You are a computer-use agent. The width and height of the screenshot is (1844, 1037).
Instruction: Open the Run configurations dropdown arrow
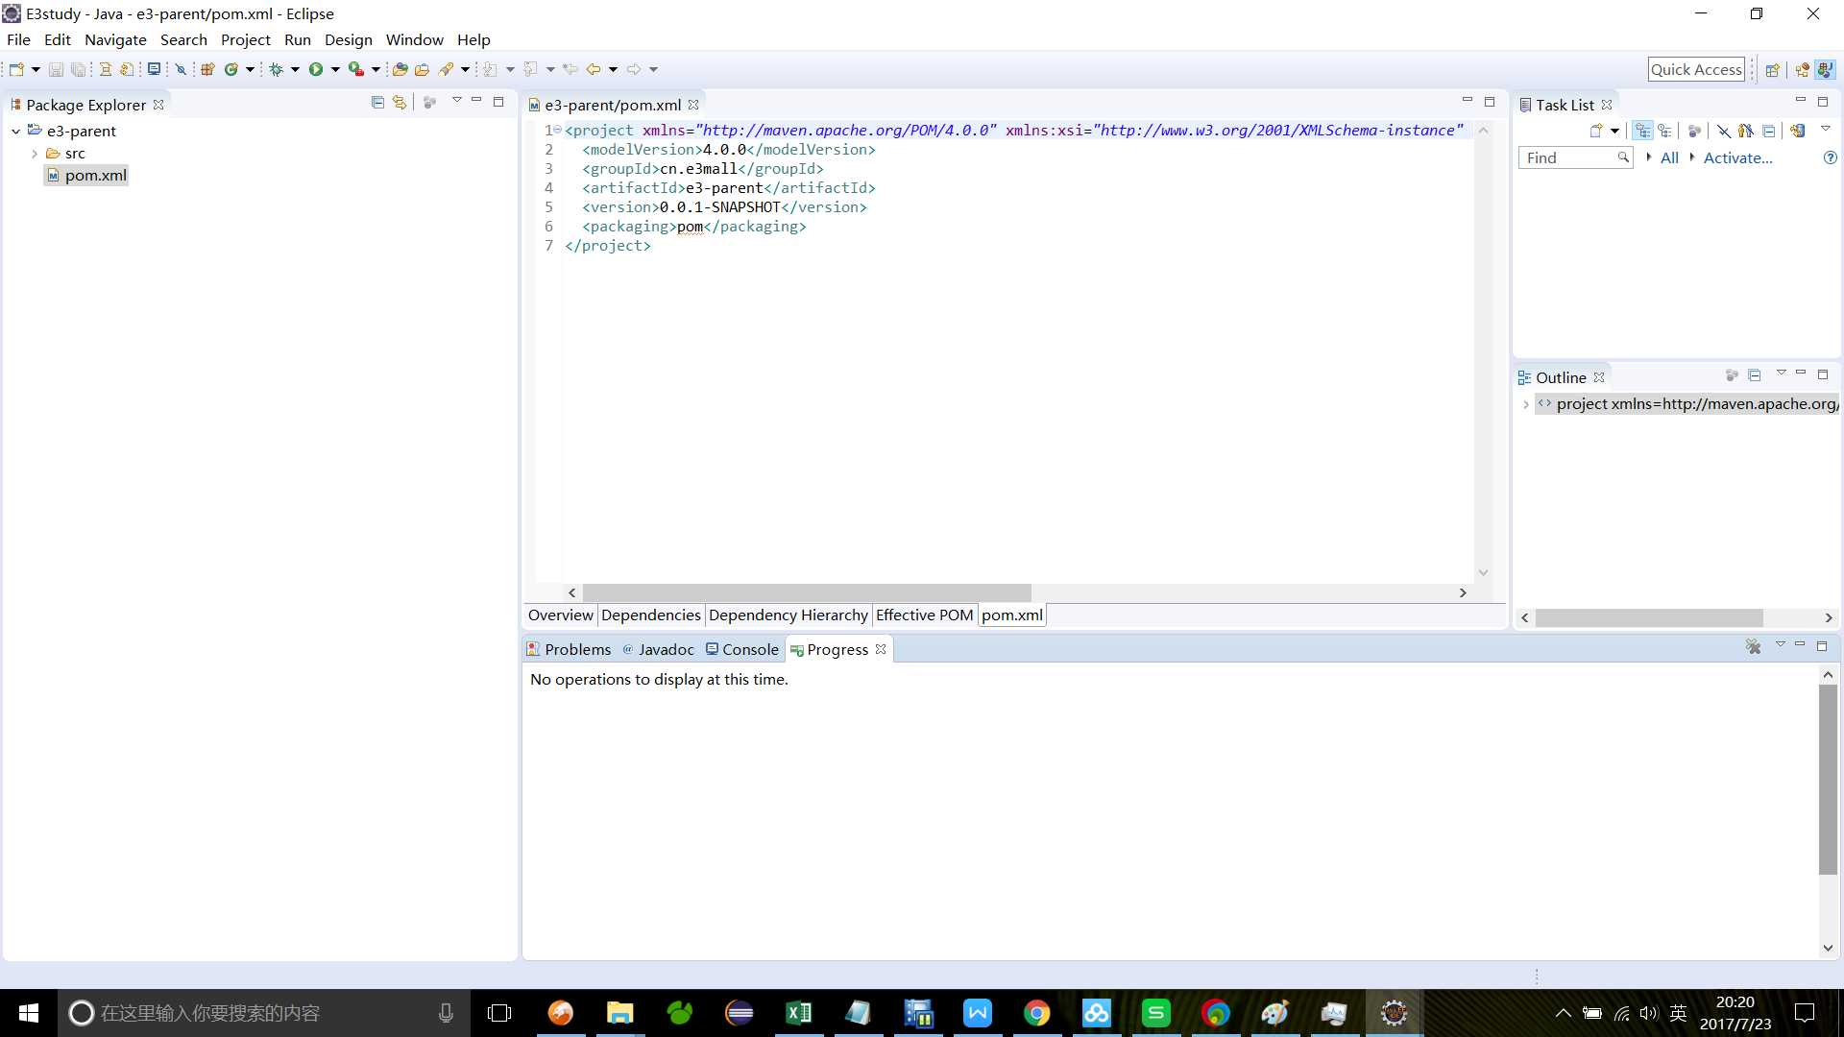tap(335, 69)
